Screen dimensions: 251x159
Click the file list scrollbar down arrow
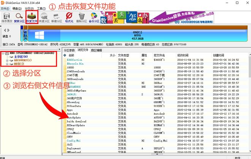(250, 151)
